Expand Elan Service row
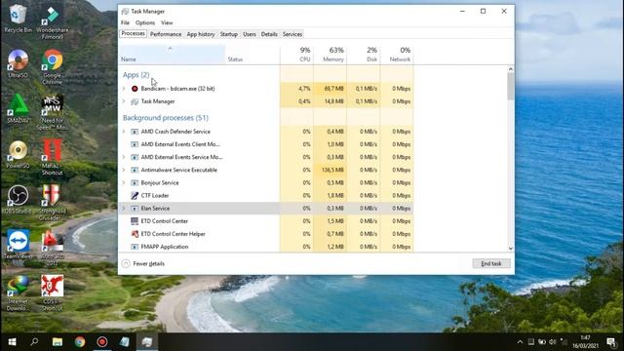The height and width of the screenshot is (351, 624). click(124, 208)
